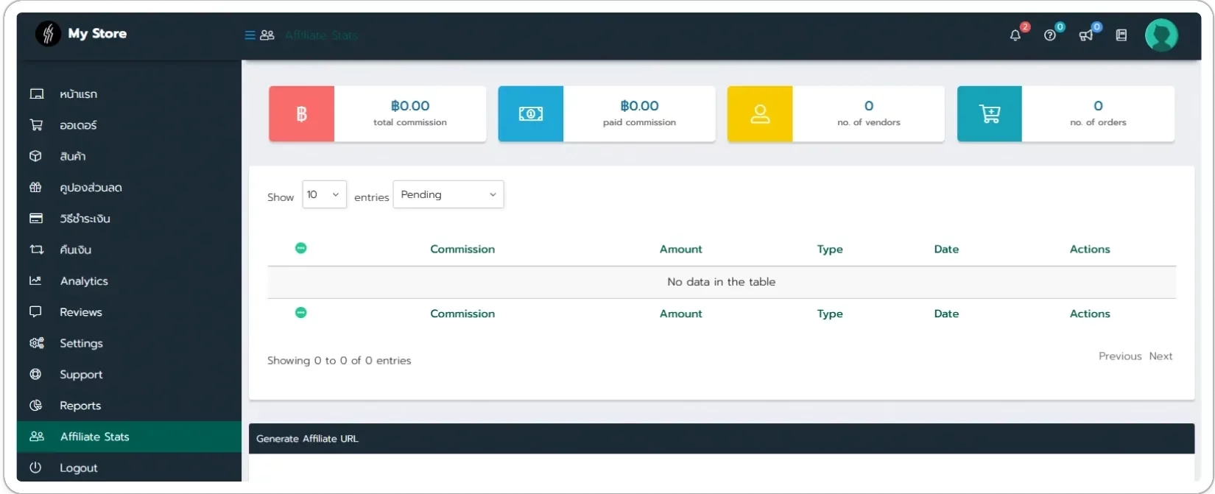Select Affiliate Stats in the sidebar

coord(129,437)
